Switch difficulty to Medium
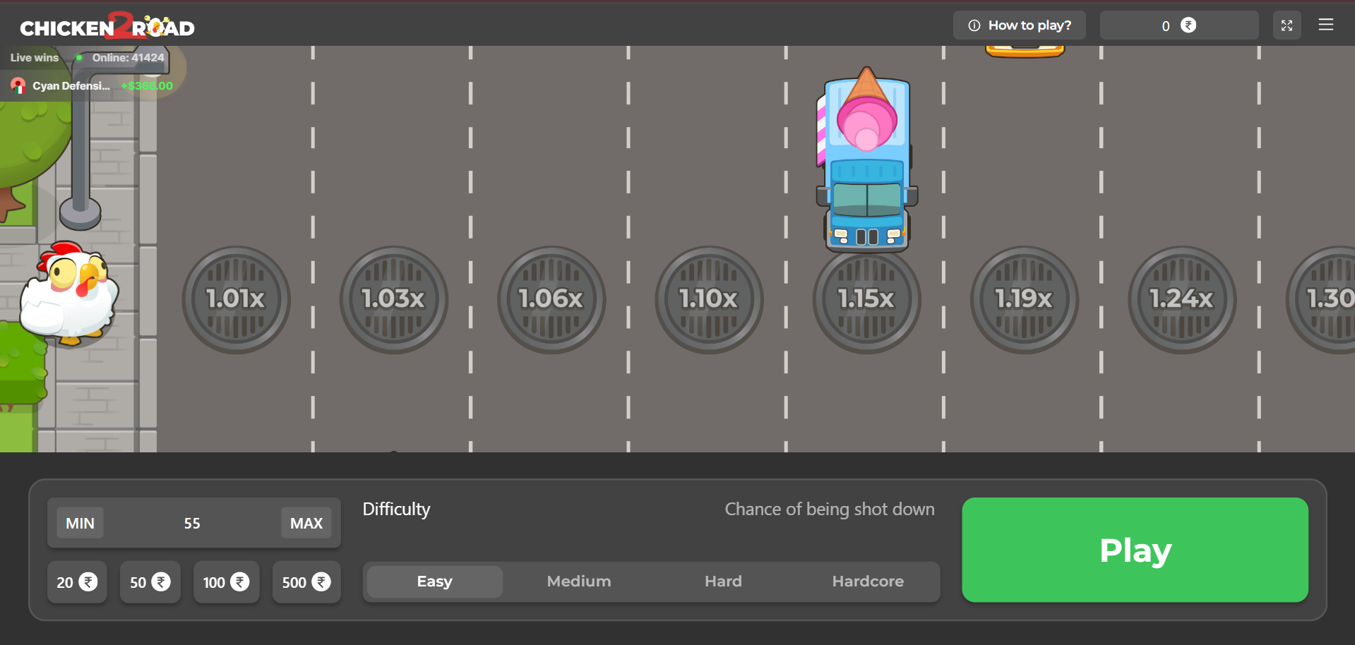 click(x=578, y=581)
